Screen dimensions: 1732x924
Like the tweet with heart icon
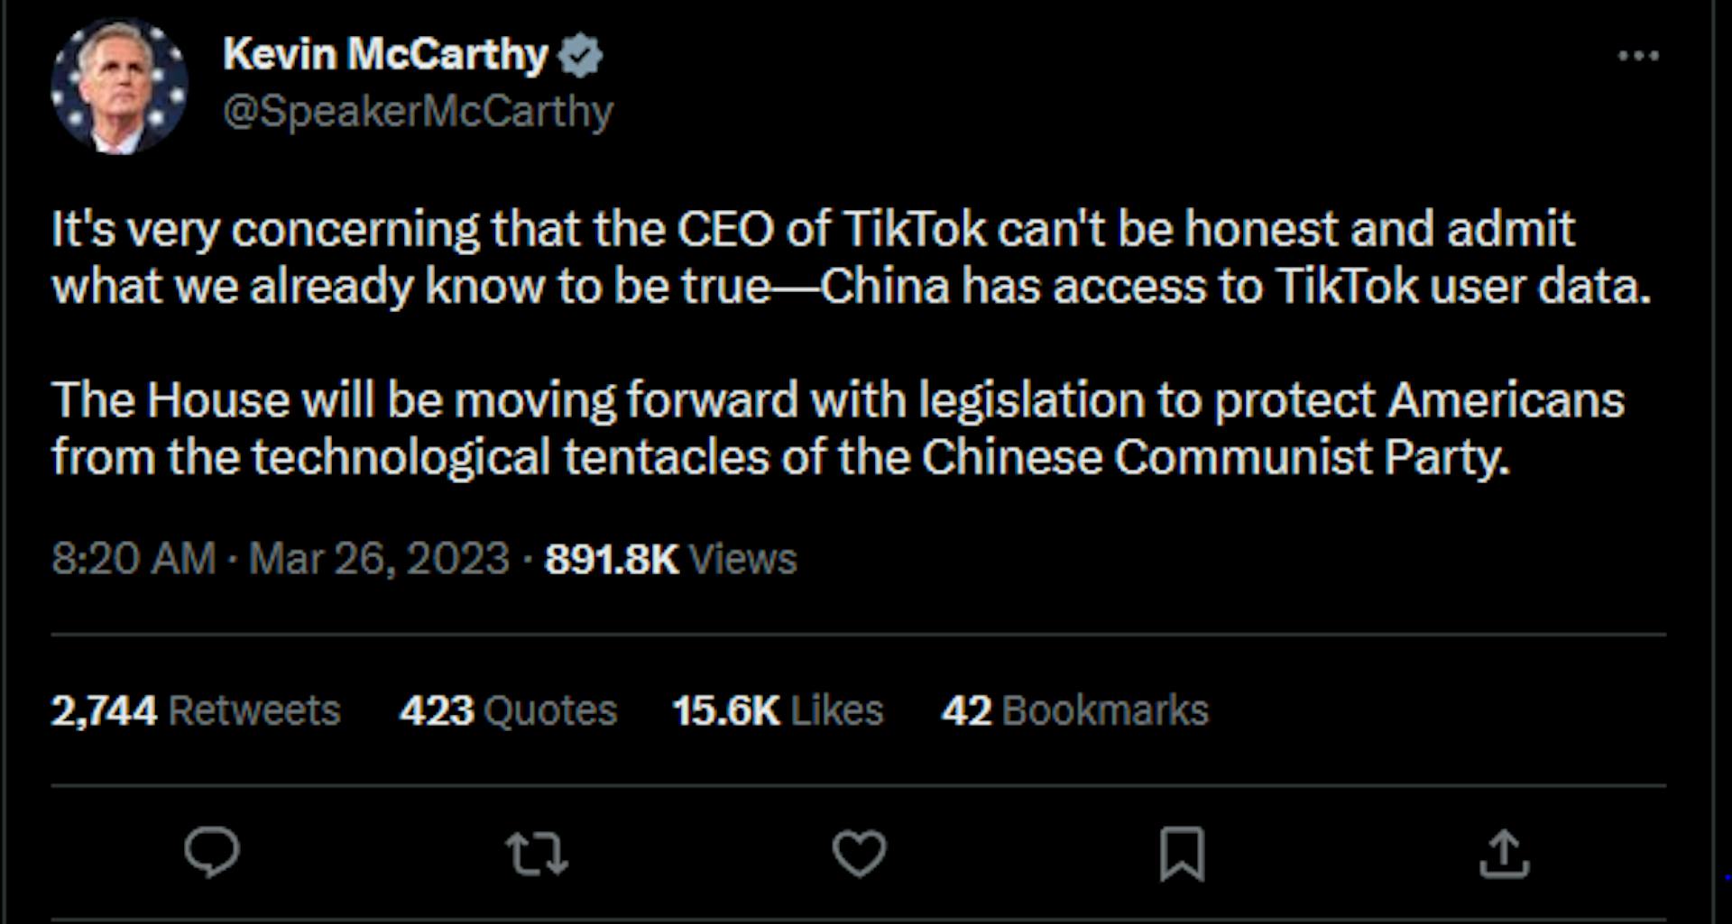pos(859,853)
